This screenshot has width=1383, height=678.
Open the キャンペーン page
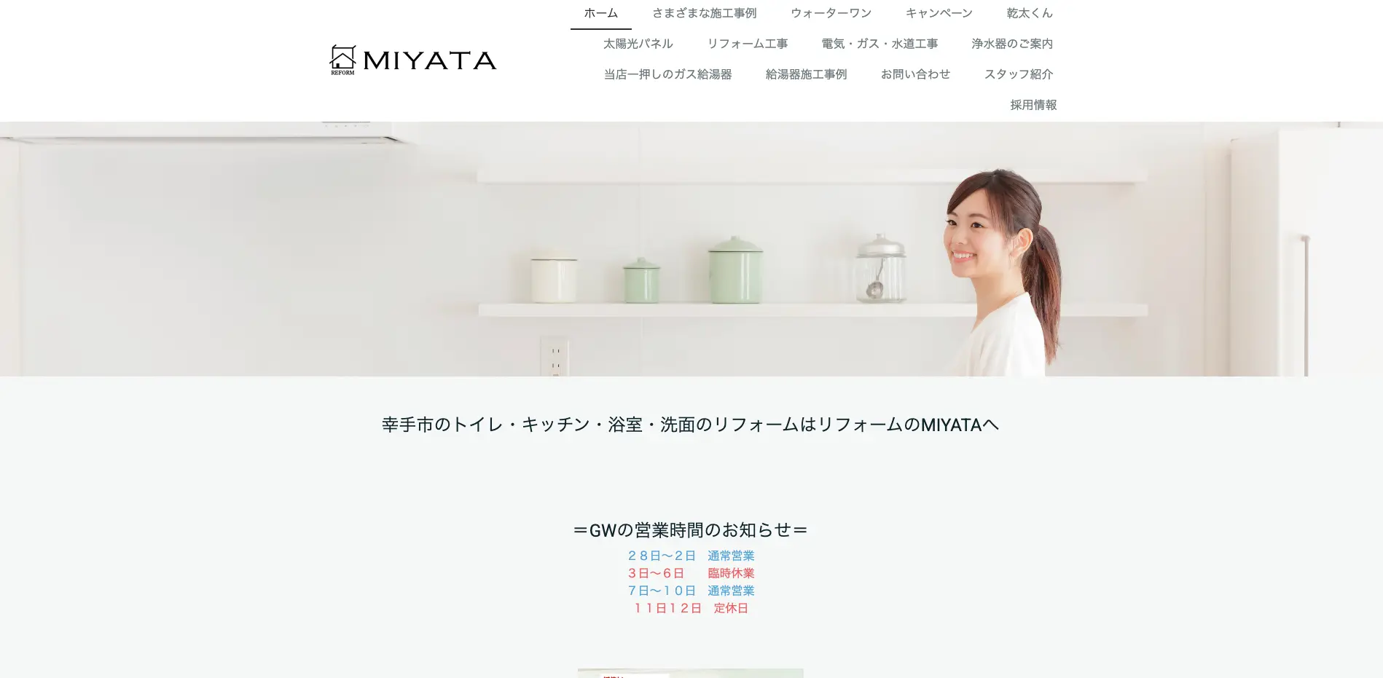939,13
